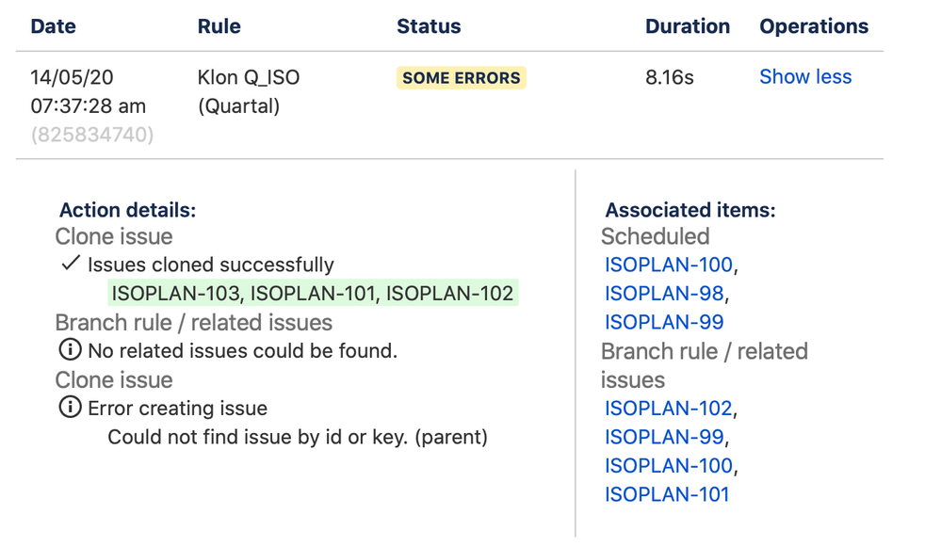The width and height of the screenshot is (941, 546).
Task: Click the SOME ERRORS status badge
Action: pos(461,78)
